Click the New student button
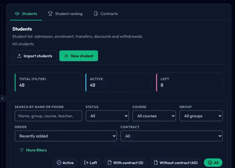The height and width of the screenshot is (168, 235). tap(79, 56)
